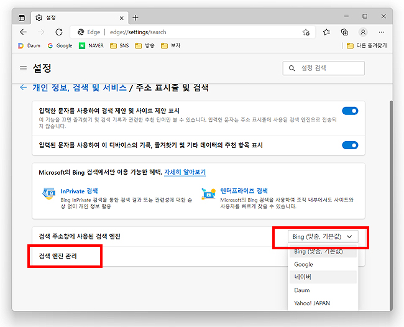Go back with the browser back arrow
The width and height of the screenshot is (404, 327).
tap(24, 32)
